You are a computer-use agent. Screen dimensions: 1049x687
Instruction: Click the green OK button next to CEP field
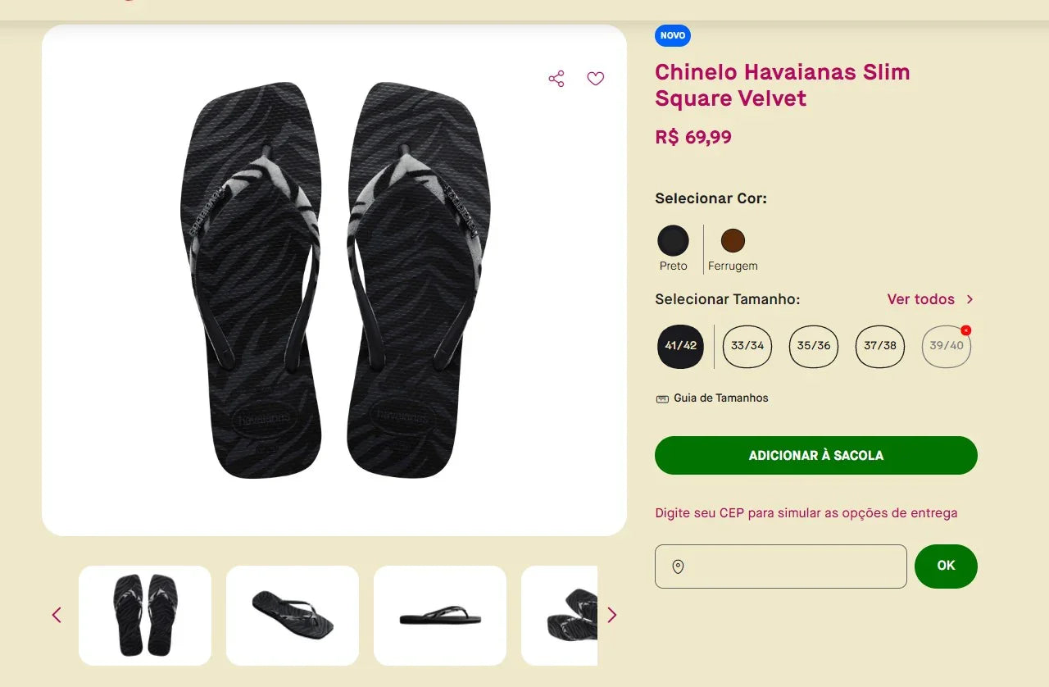pyautogui.click(x=946, y=566)
